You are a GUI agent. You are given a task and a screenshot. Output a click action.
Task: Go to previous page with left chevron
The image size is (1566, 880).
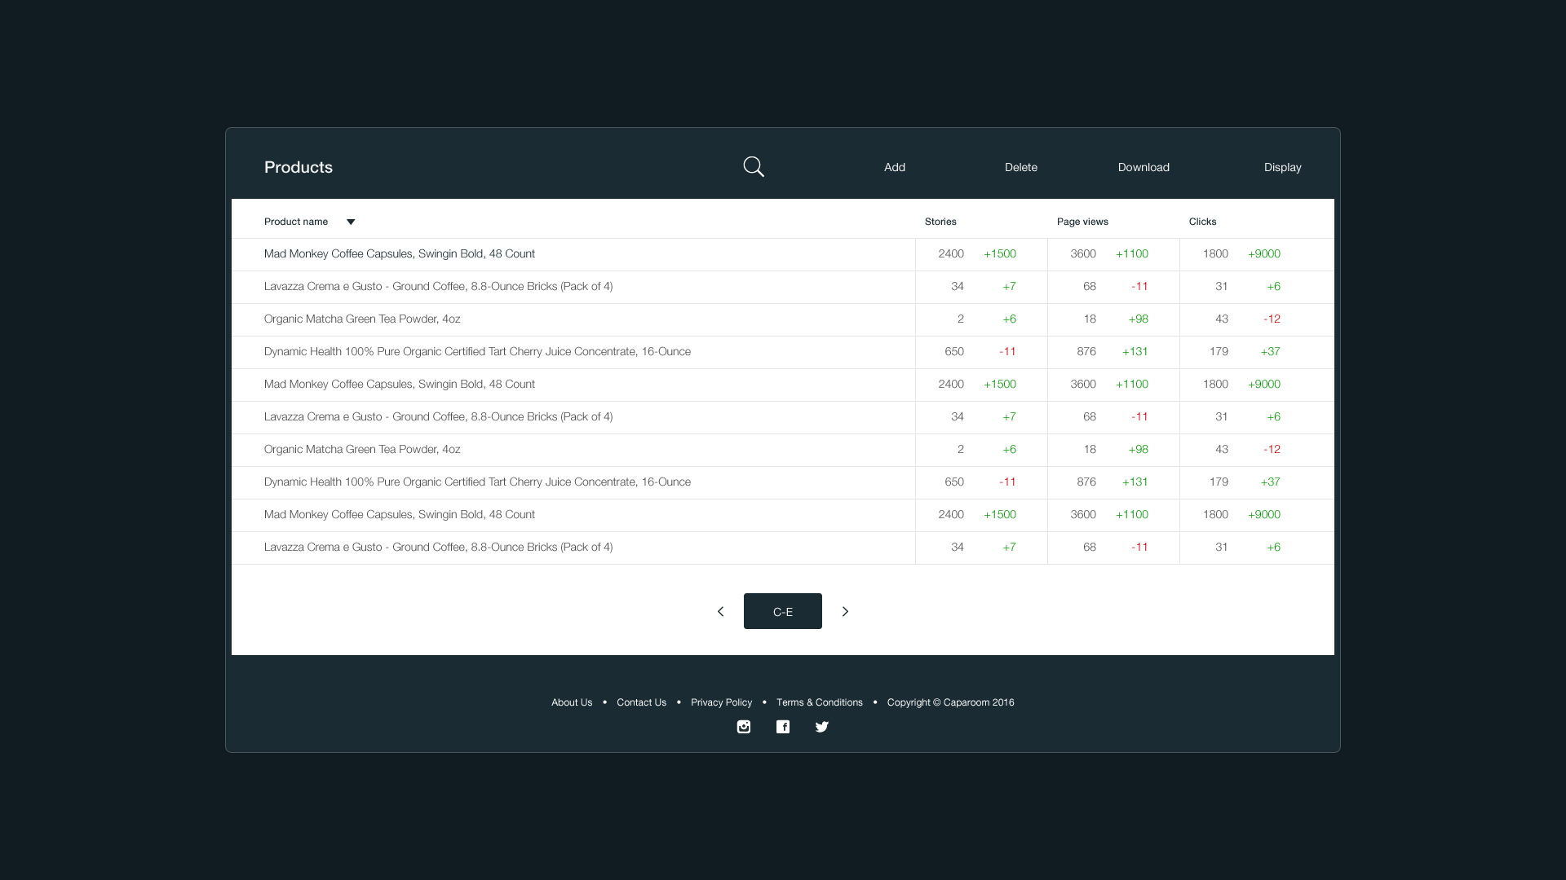pos(720,611)
